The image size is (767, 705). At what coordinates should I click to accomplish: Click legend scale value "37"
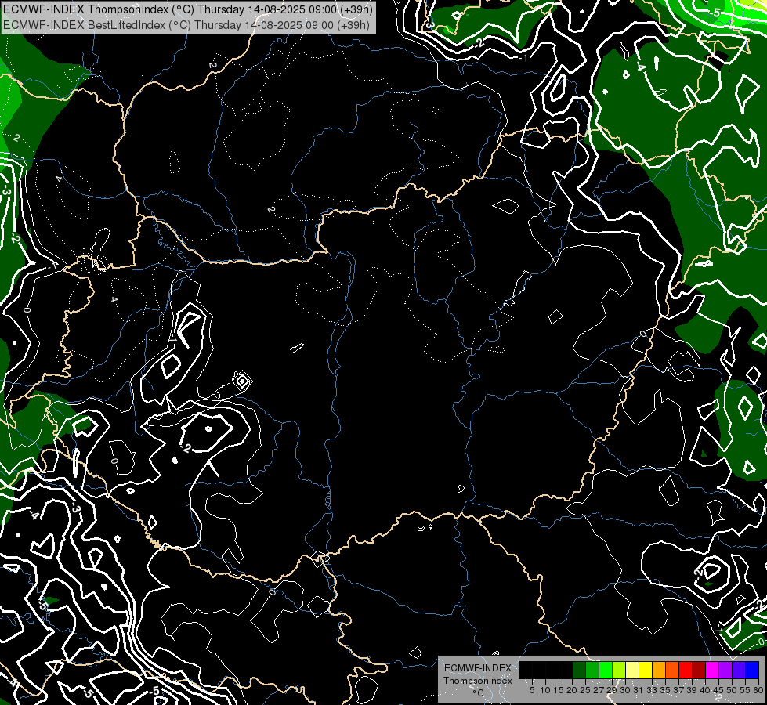click(x=679, y=690)
